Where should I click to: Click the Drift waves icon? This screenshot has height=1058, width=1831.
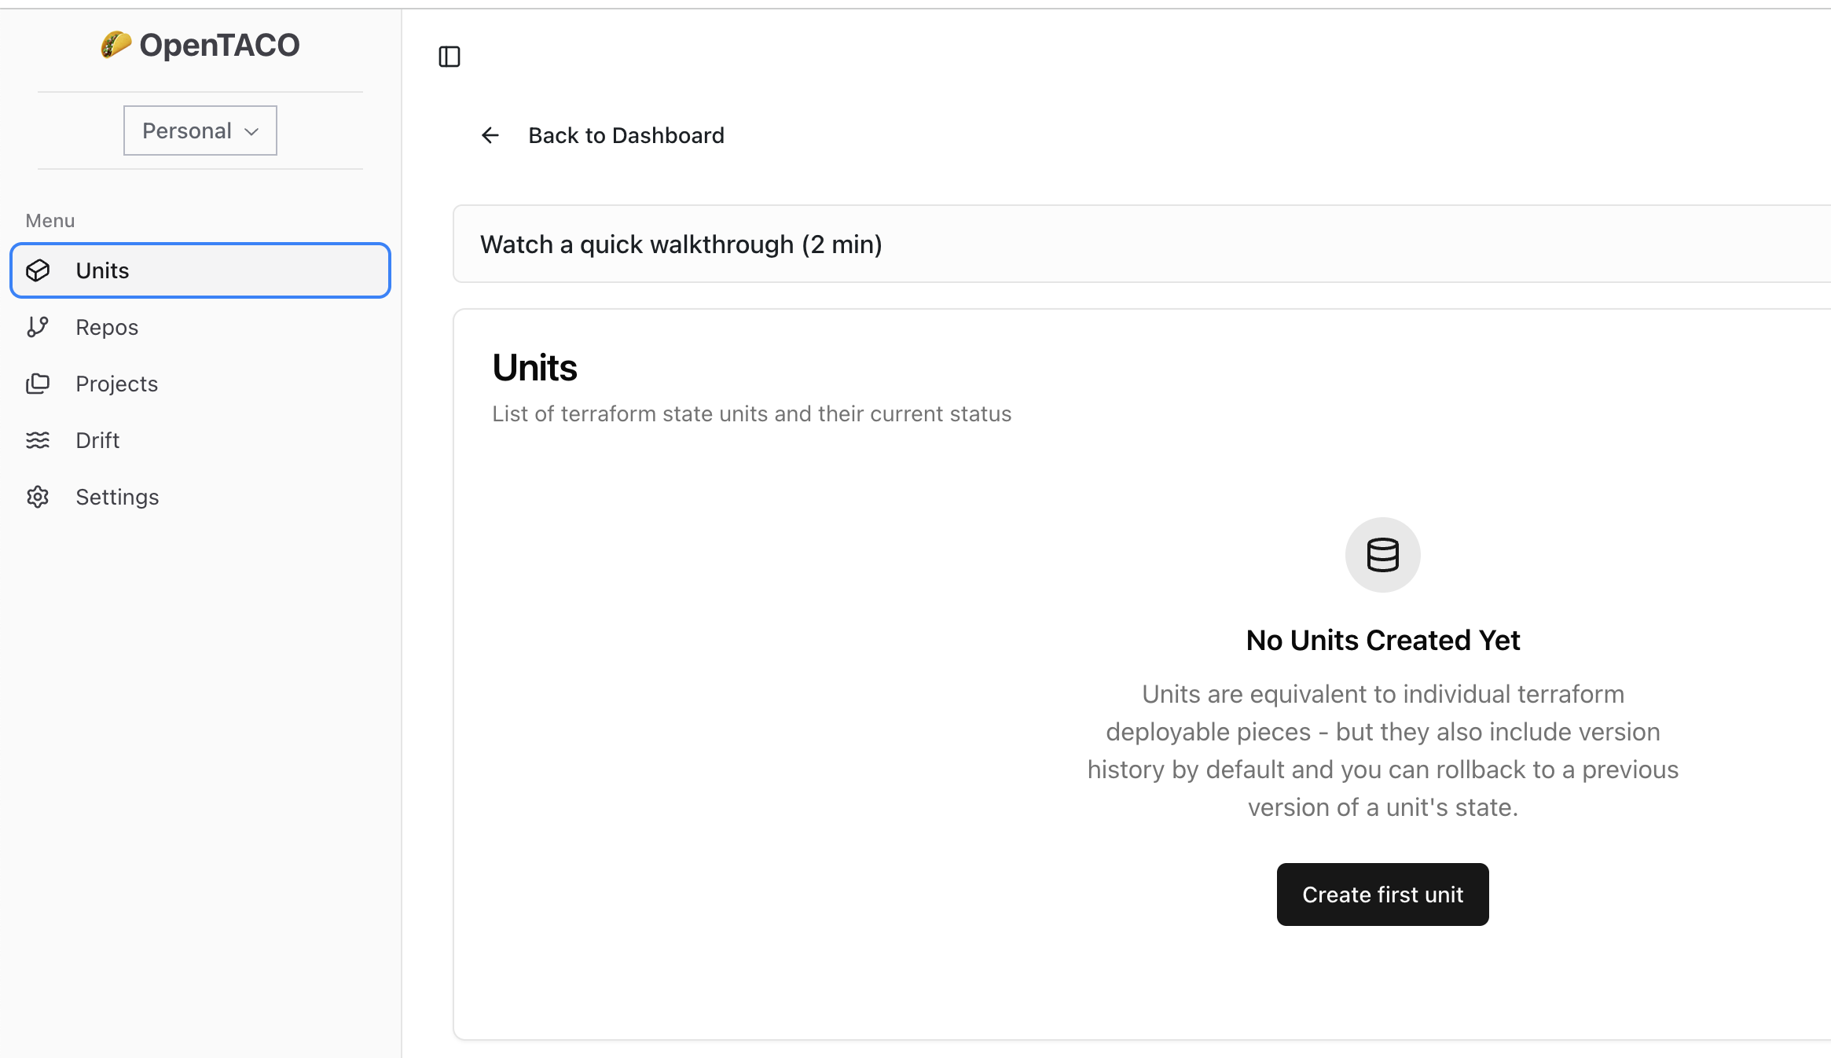pyautogui.click(x=38, y=440)
